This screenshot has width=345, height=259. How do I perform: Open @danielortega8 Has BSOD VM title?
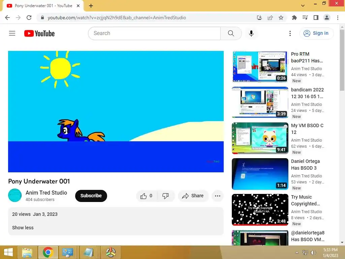click(x=308, y=236)
